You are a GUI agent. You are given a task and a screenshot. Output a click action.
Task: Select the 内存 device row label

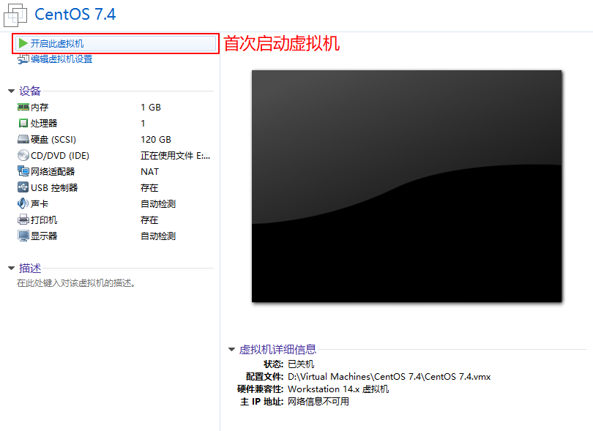coord(40,108)
